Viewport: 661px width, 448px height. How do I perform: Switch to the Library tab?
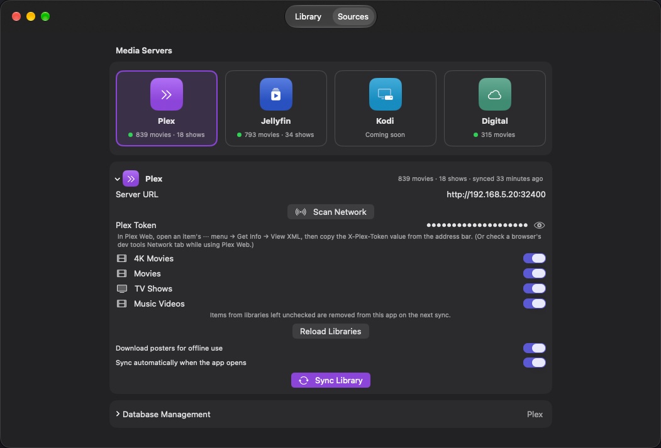pos(308,16)
